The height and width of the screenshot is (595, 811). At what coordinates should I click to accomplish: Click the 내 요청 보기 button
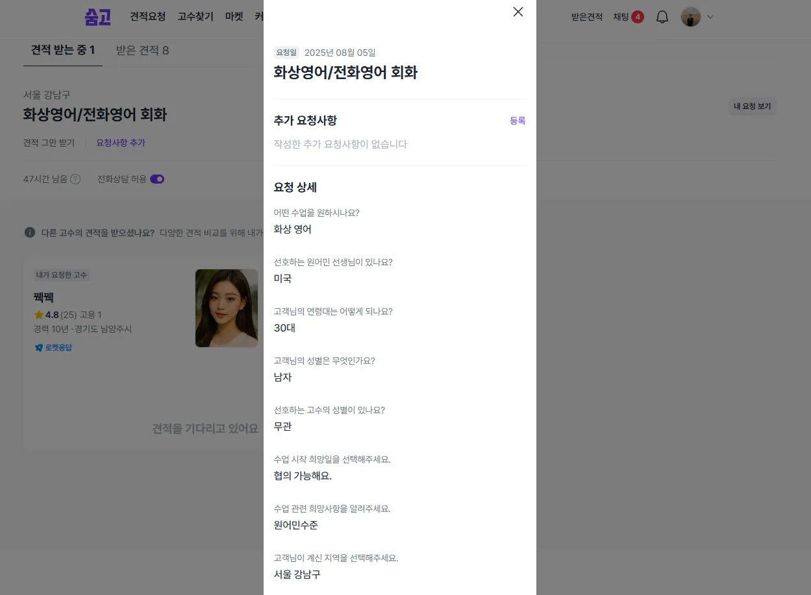click(753, 106)
